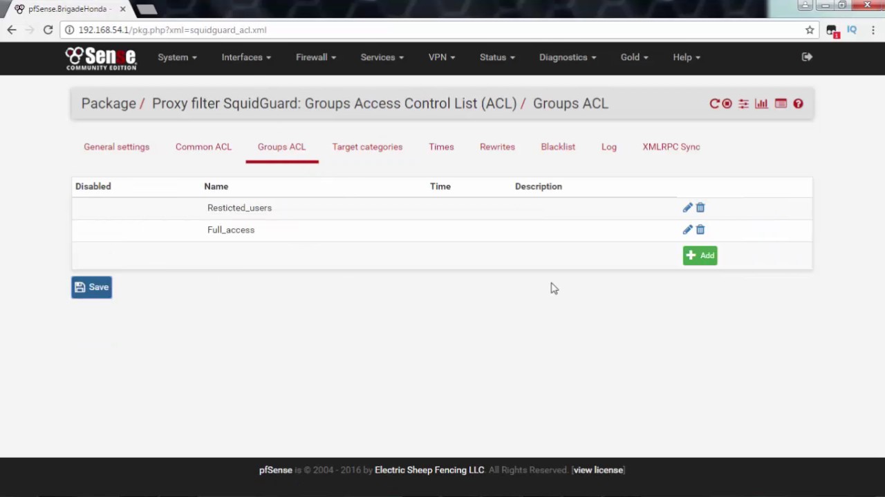Screen dimensions: 885x497
Task: Go to the Target categories tab
Action: (x=367, y=147)
